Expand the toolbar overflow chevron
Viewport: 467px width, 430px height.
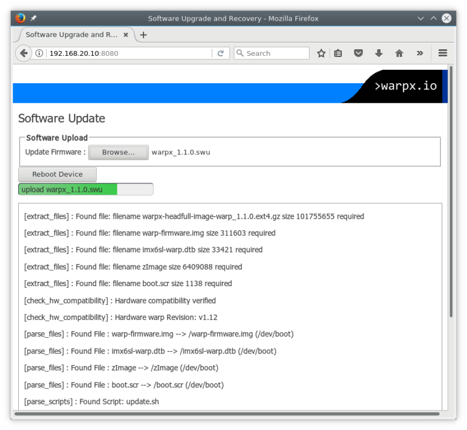(x=420, y=53)
